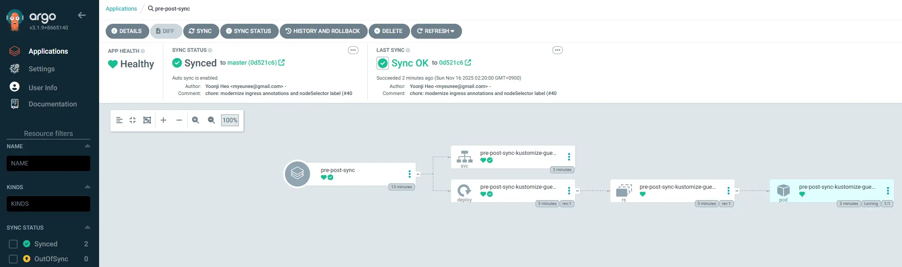Open menu for rs node
This screenshot has height=267, width=902.
click(728, 191)
